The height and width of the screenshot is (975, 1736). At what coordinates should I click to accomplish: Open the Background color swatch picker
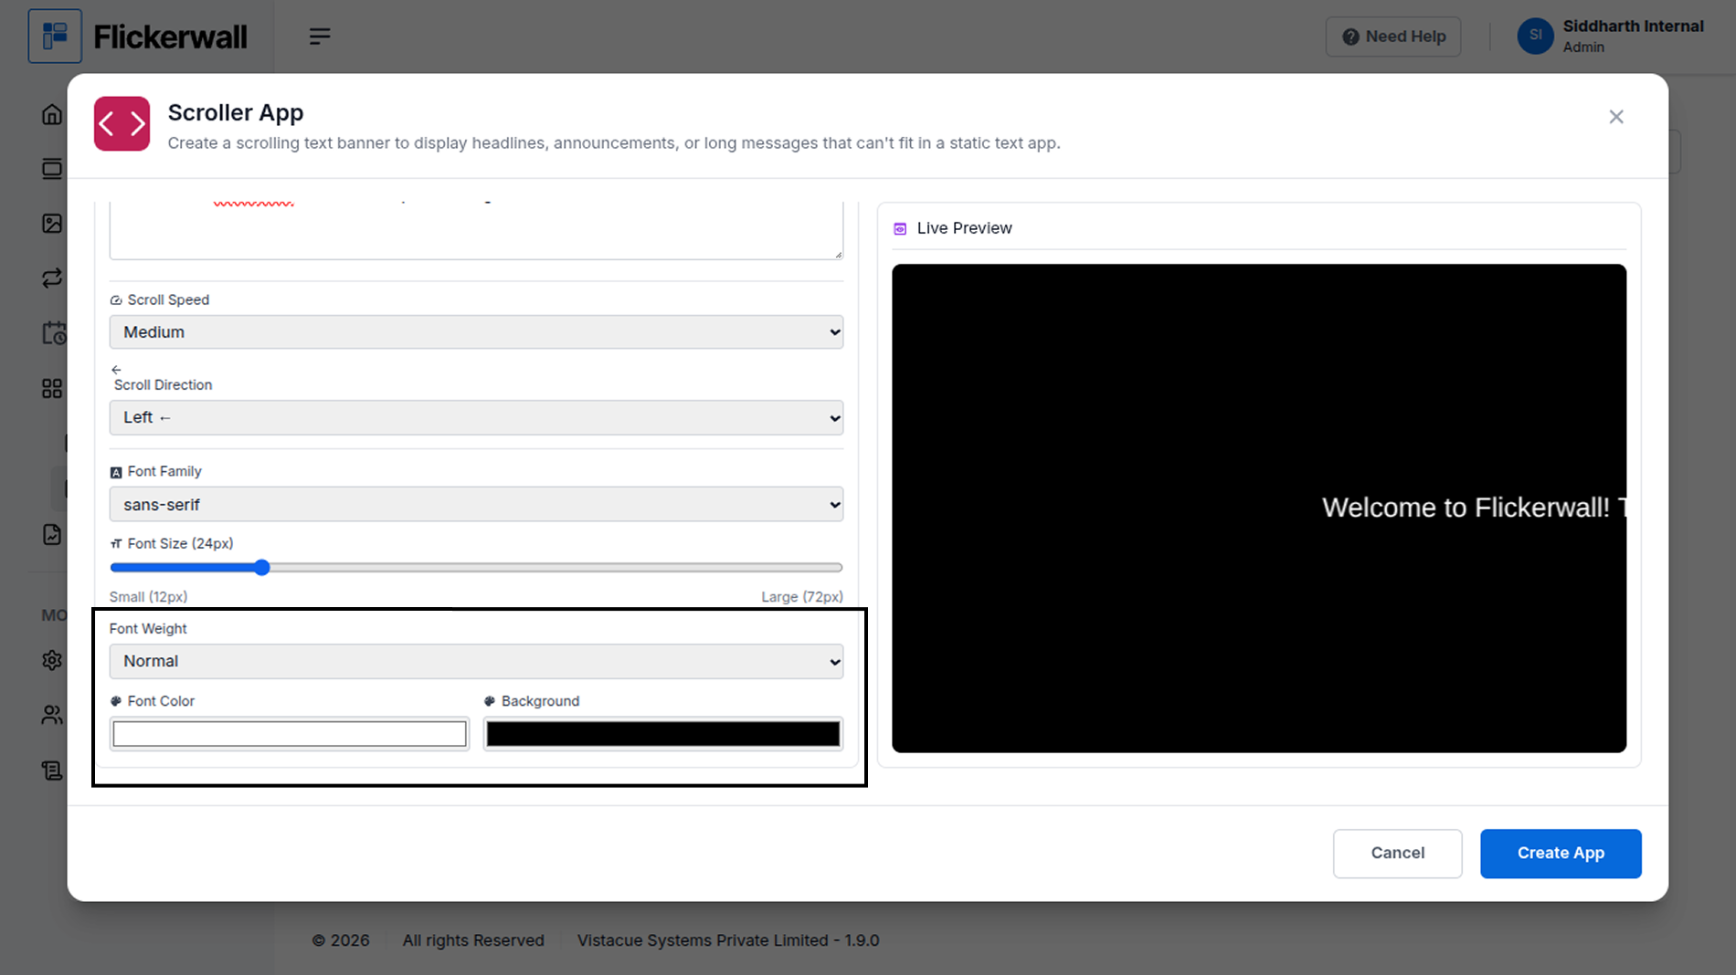[663, 734]
